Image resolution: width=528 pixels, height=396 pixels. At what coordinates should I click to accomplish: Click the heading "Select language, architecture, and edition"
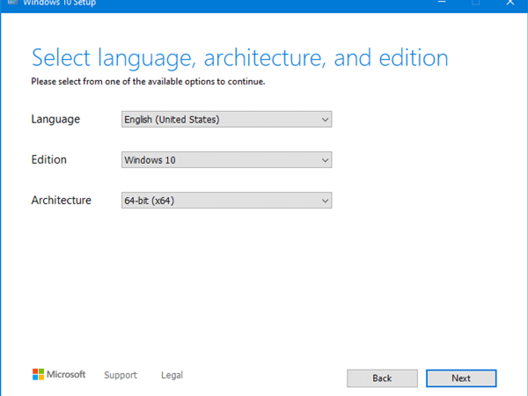pyautogui.click(x=240, y=58)
